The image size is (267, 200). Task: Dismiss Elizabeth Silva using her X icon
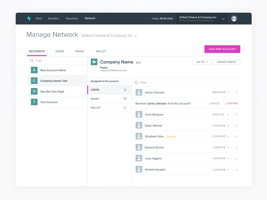pyautogui.click(x=236, y=136)
